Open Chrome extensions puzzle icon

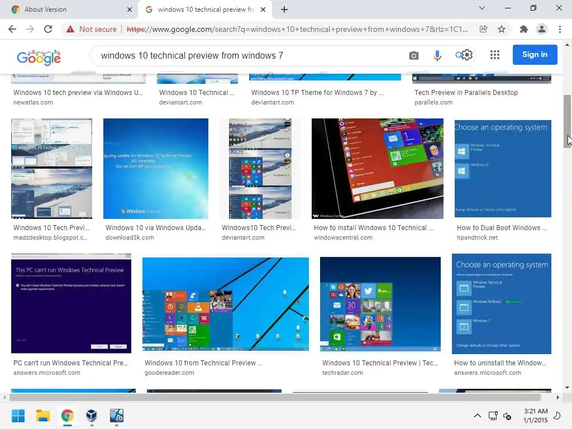pyautogui.click(x=524, y=29)
